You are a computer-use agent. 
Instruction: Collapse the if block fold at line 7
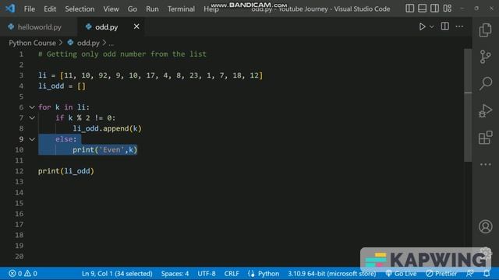click(x=32, y=117)
